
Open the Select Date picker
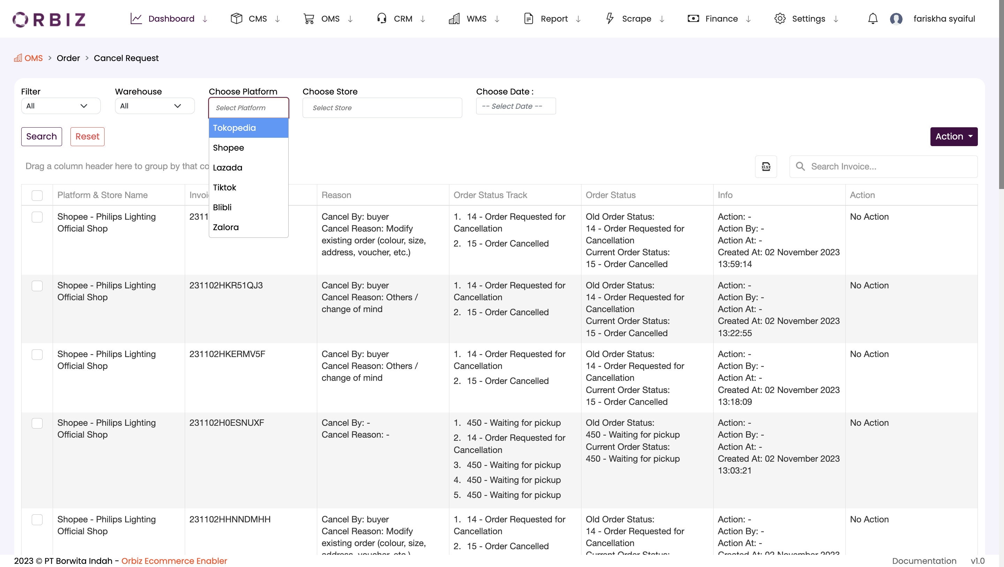pos(516,106)
